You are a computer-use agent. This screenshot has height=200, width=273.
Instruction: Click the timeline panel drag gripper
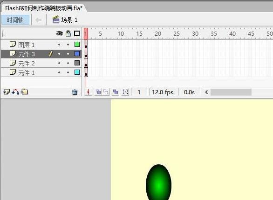pyautogui.click(x=3, y=33)
